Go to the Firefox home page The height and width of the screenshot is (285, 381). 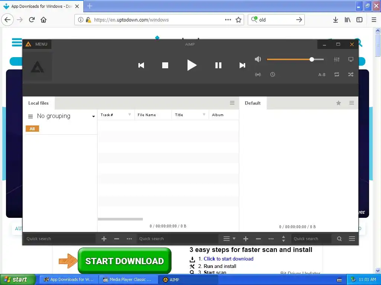(44, 20)
